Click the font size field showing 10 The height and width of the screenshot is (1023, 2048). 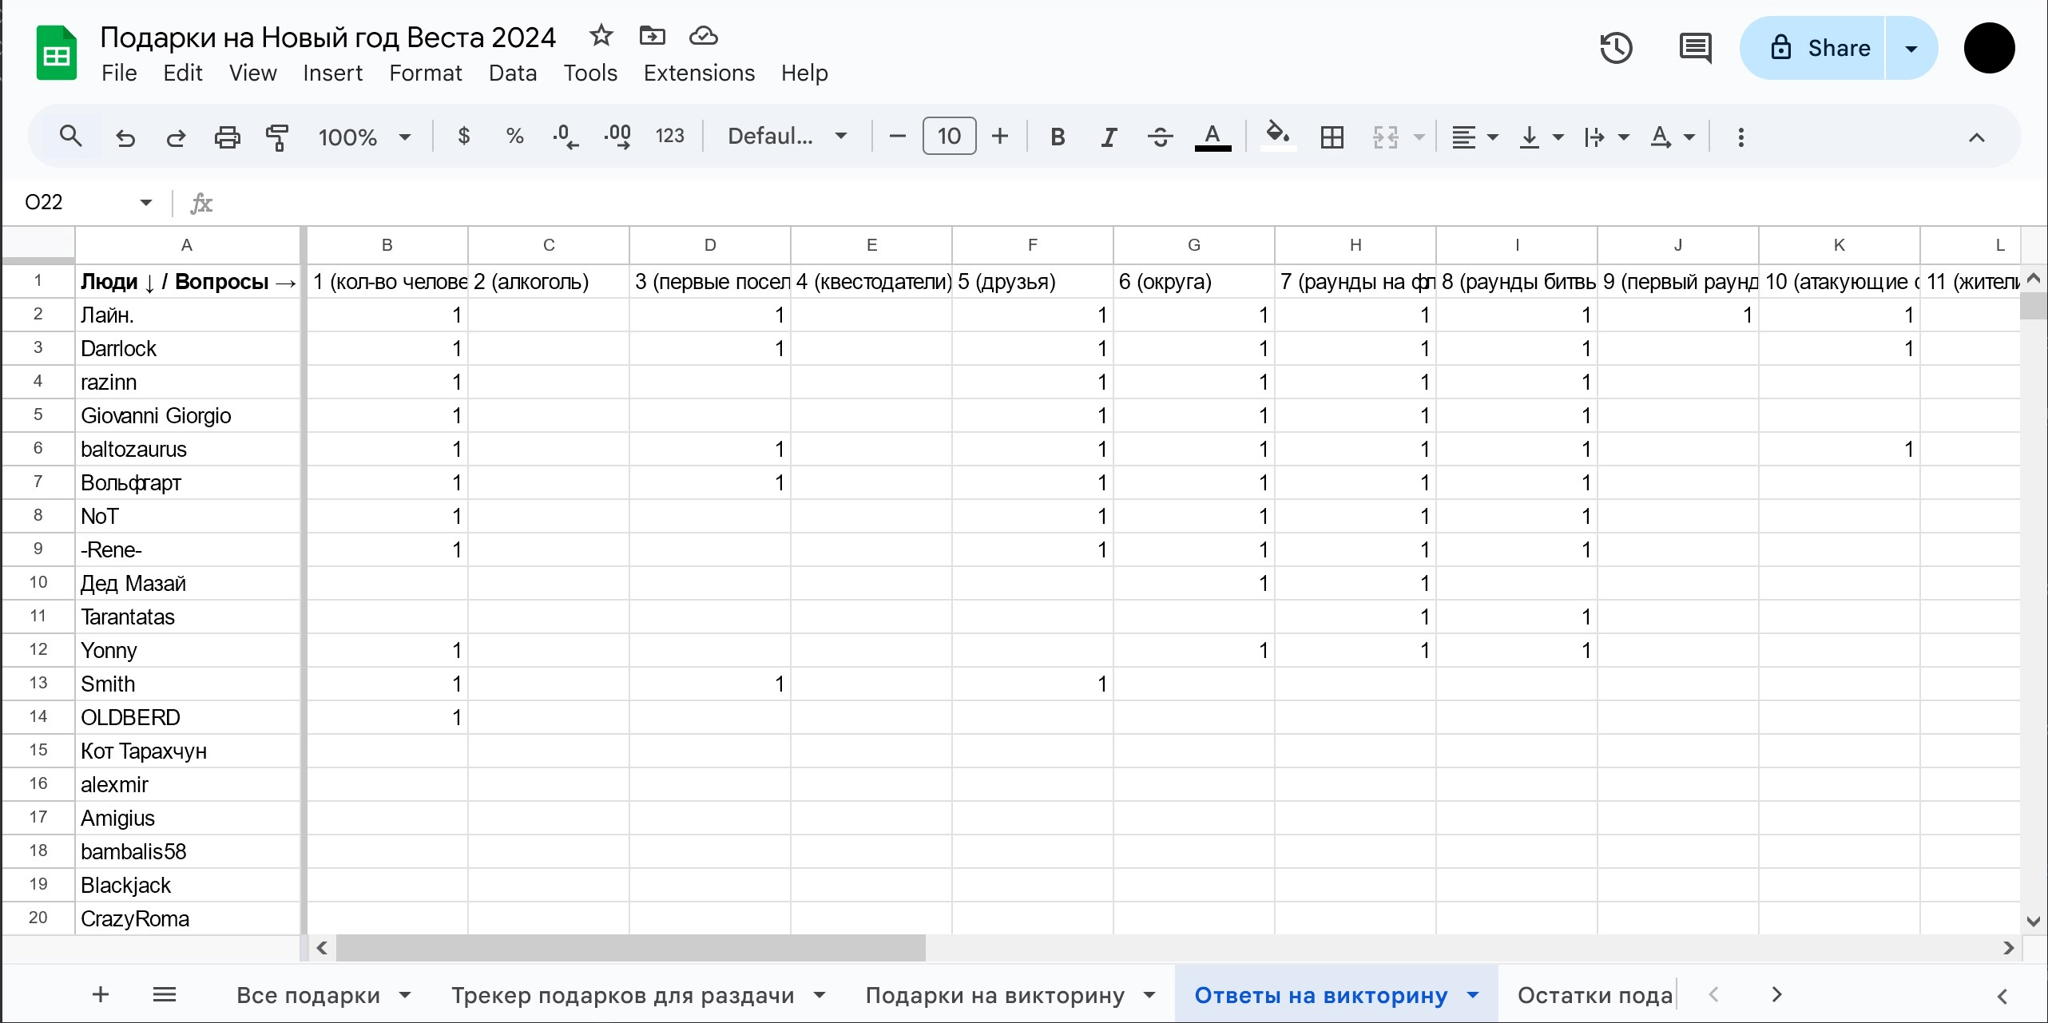[x=949, y=136]
